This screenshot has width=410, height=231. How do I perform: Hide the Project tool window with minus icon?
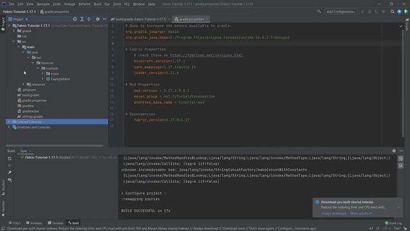(104, 19)
